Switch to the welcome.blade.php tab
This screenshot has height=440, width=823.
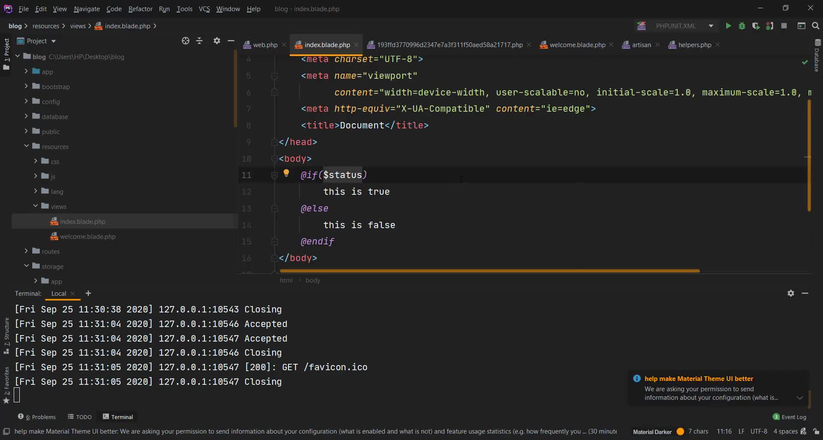tap(577, 45)
